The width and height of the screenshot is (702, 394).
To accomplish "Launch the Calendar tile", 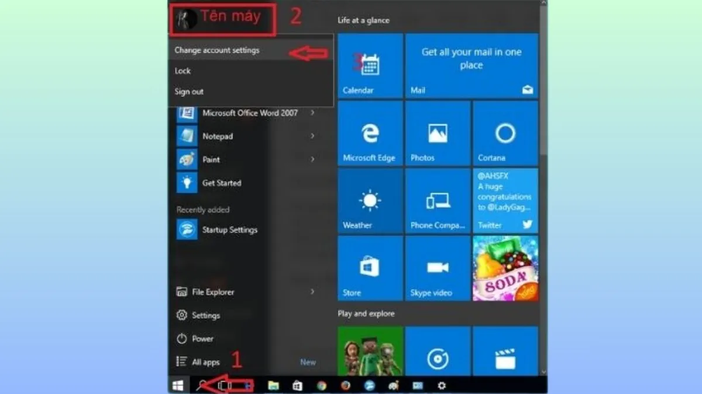I will pyautogui.click(x=370, y=65).
